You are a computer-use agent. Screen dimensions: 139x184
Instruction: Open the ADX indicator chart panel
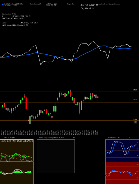tap(17, 151)
